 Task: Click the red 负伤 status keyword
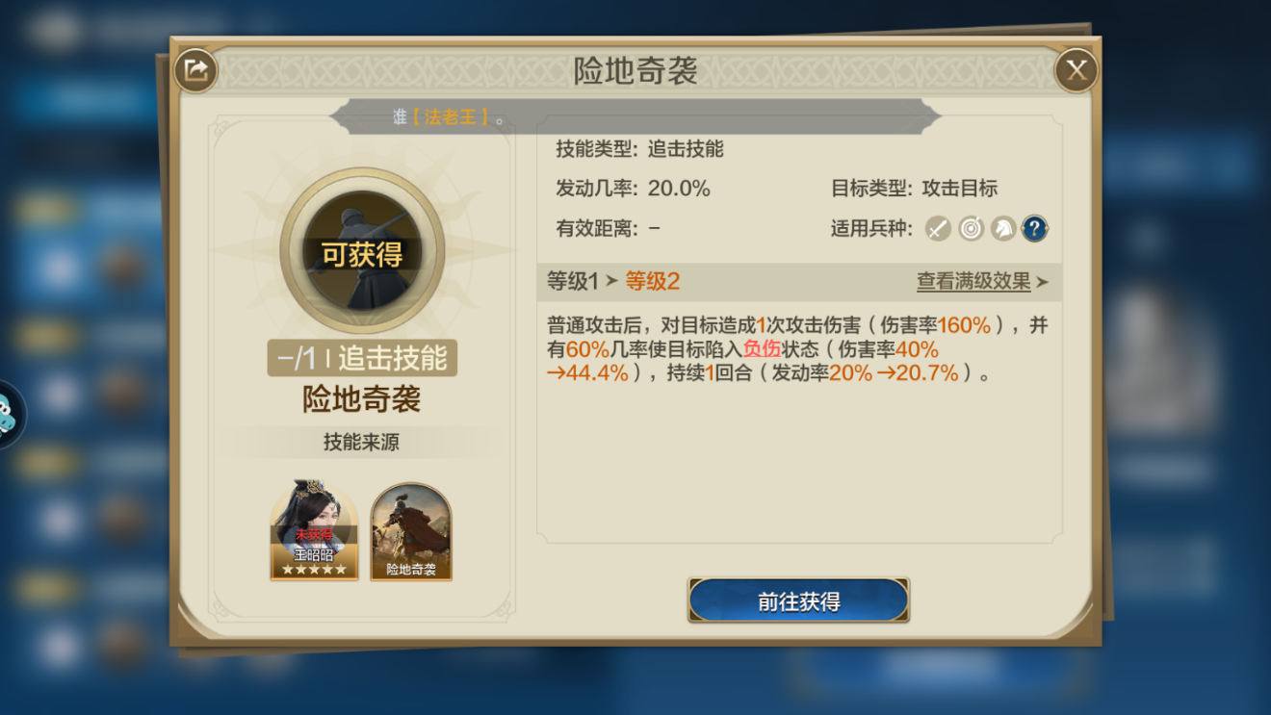tap(762, 349)
